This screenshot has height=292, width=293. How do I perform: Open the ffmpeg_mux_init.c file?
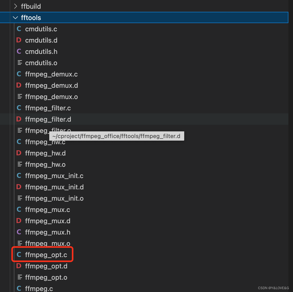point(54,176)
